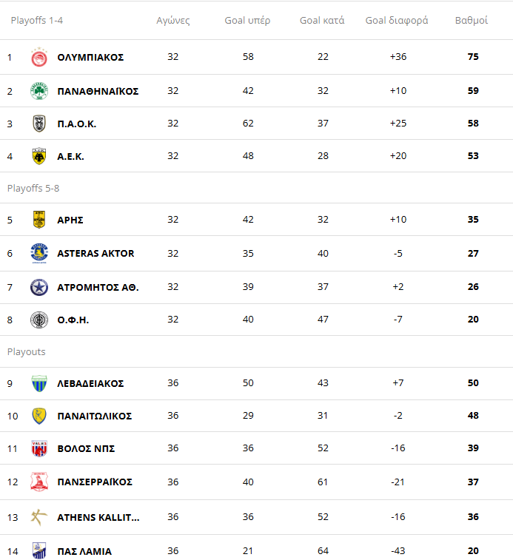Click the Volos NPS red-blue crest
This screenshot has width=513, height=560.
click(x=39, y=448)
